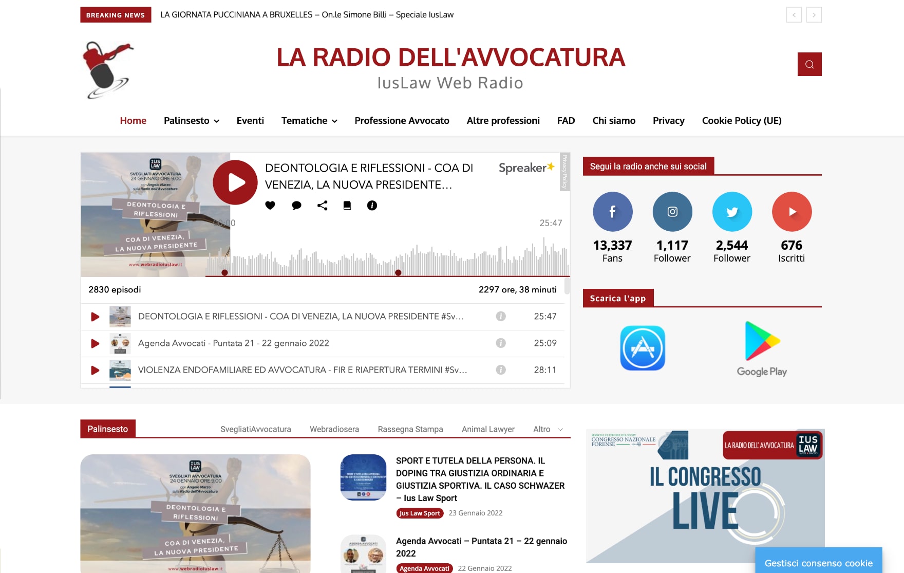Image resolution: width=904 pixels, height=573 pixels.
Task: Expand the Altro tab dropdown
Action: click(548, 429)
